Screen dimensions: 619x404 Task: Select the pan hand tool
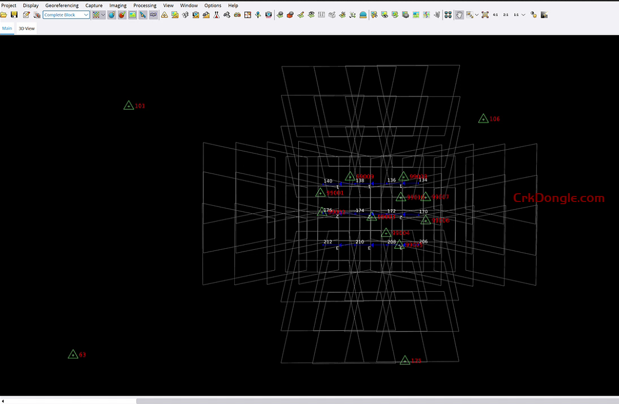coord(459,15)
